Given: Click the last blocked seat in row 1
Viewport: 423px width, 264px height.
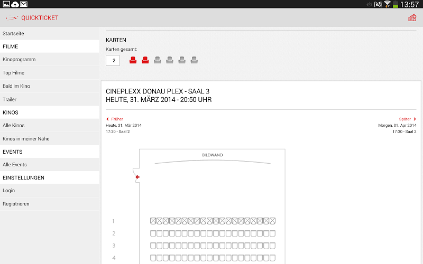Looking at the screenshot, I should 272,221.
